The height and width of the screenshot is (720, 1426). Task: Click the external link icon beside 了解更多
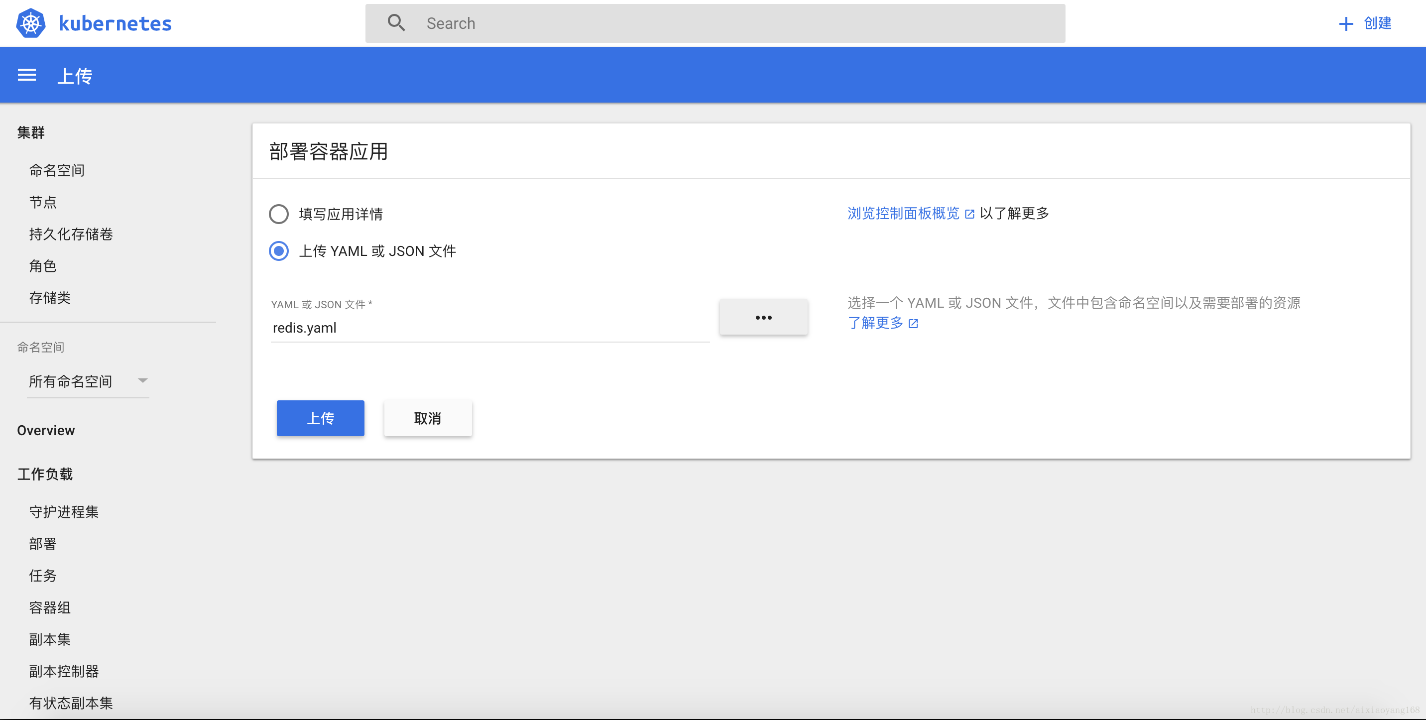click(x=913, y=324)
